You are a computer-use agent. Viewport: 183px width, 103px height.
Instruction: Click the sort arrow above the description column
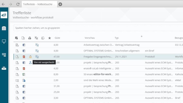141,36
